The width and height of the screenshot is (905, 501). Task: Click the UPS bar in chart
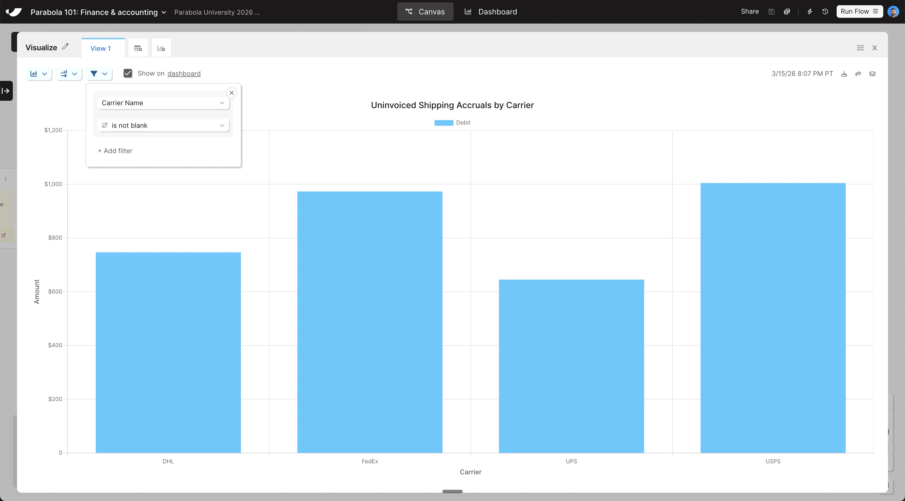pos(572,366)
